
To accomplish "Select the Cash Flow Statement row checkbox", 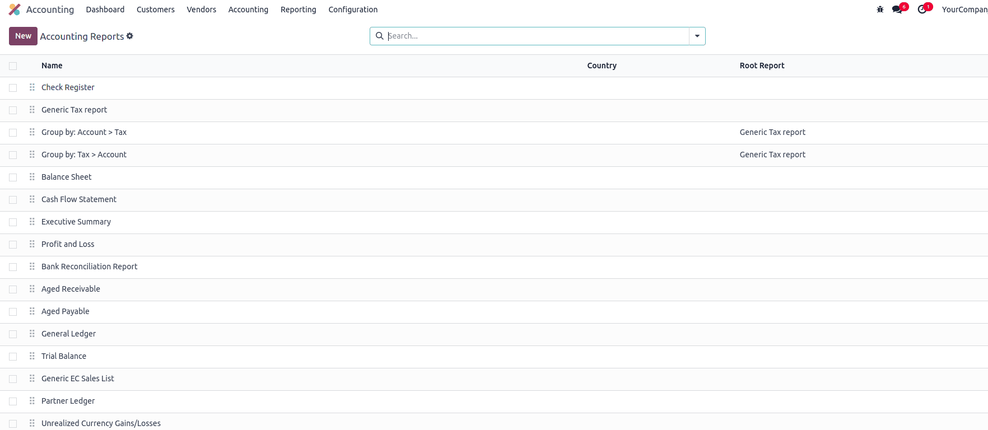I will click(x=13, y=200).
